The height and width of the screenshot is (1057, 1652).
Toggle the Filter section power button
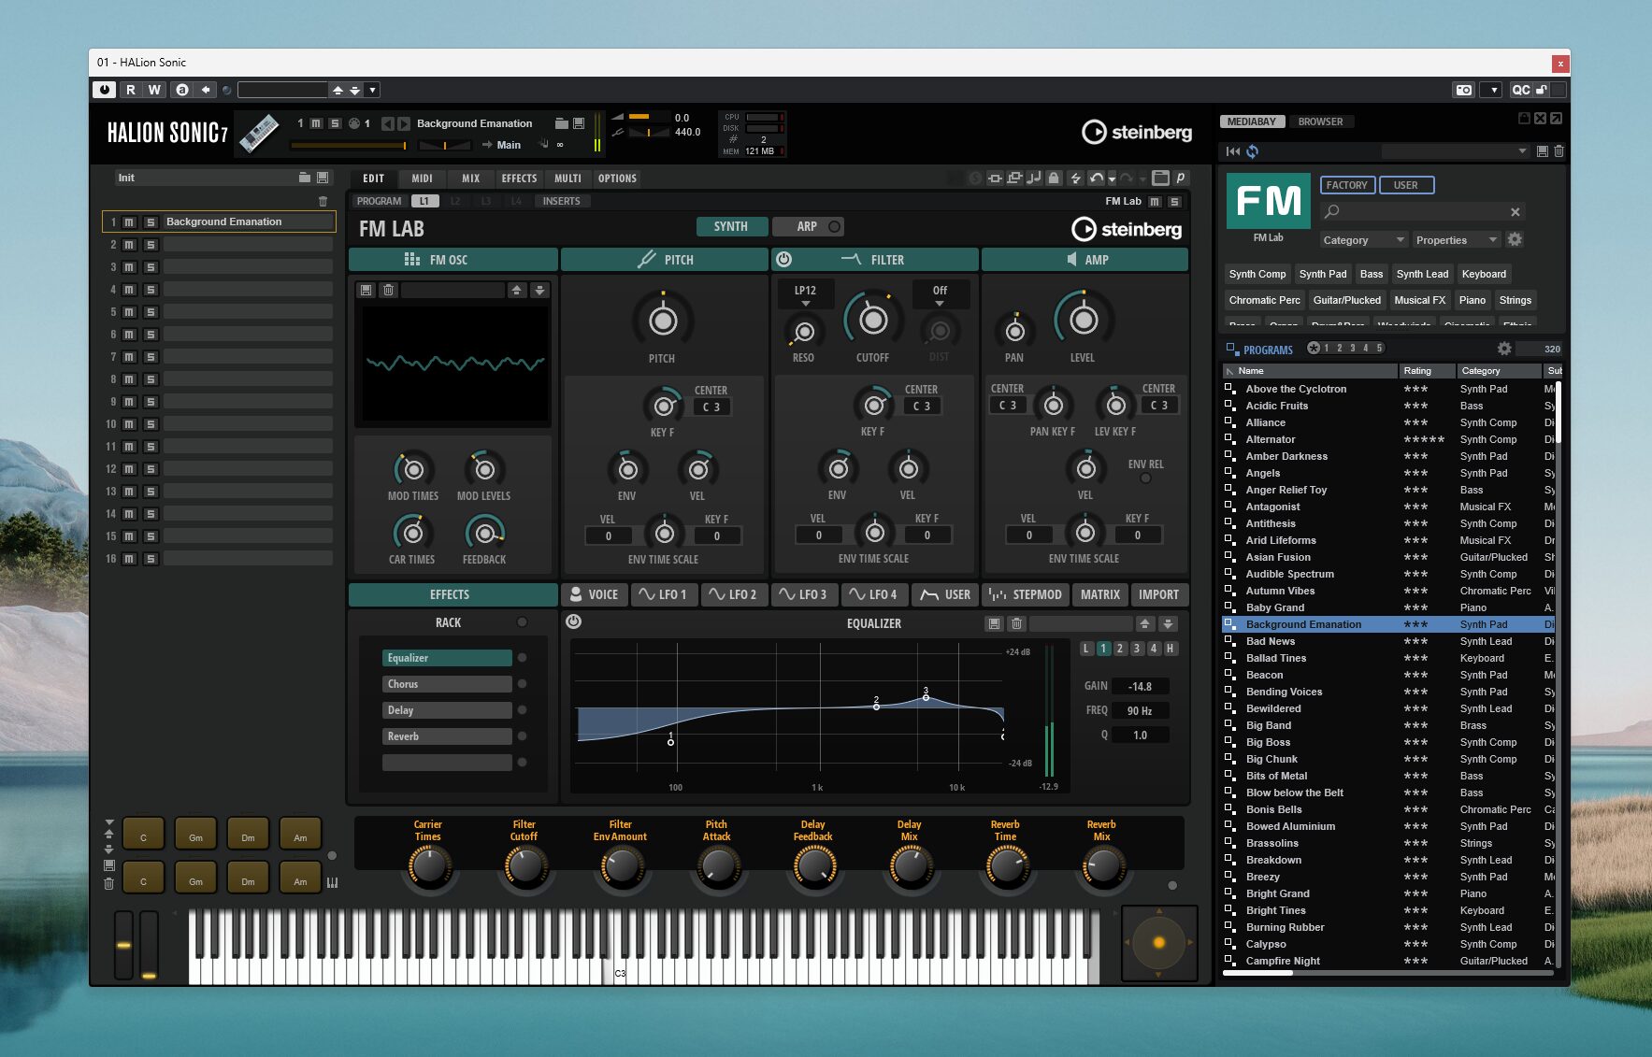coord(783,259)
